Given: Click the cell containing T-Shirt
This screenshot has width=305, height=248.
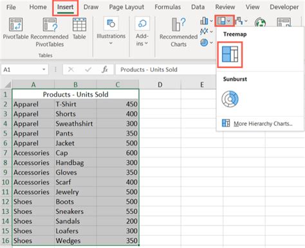Looking at the screenshot, I should click(x=75, y=104).
